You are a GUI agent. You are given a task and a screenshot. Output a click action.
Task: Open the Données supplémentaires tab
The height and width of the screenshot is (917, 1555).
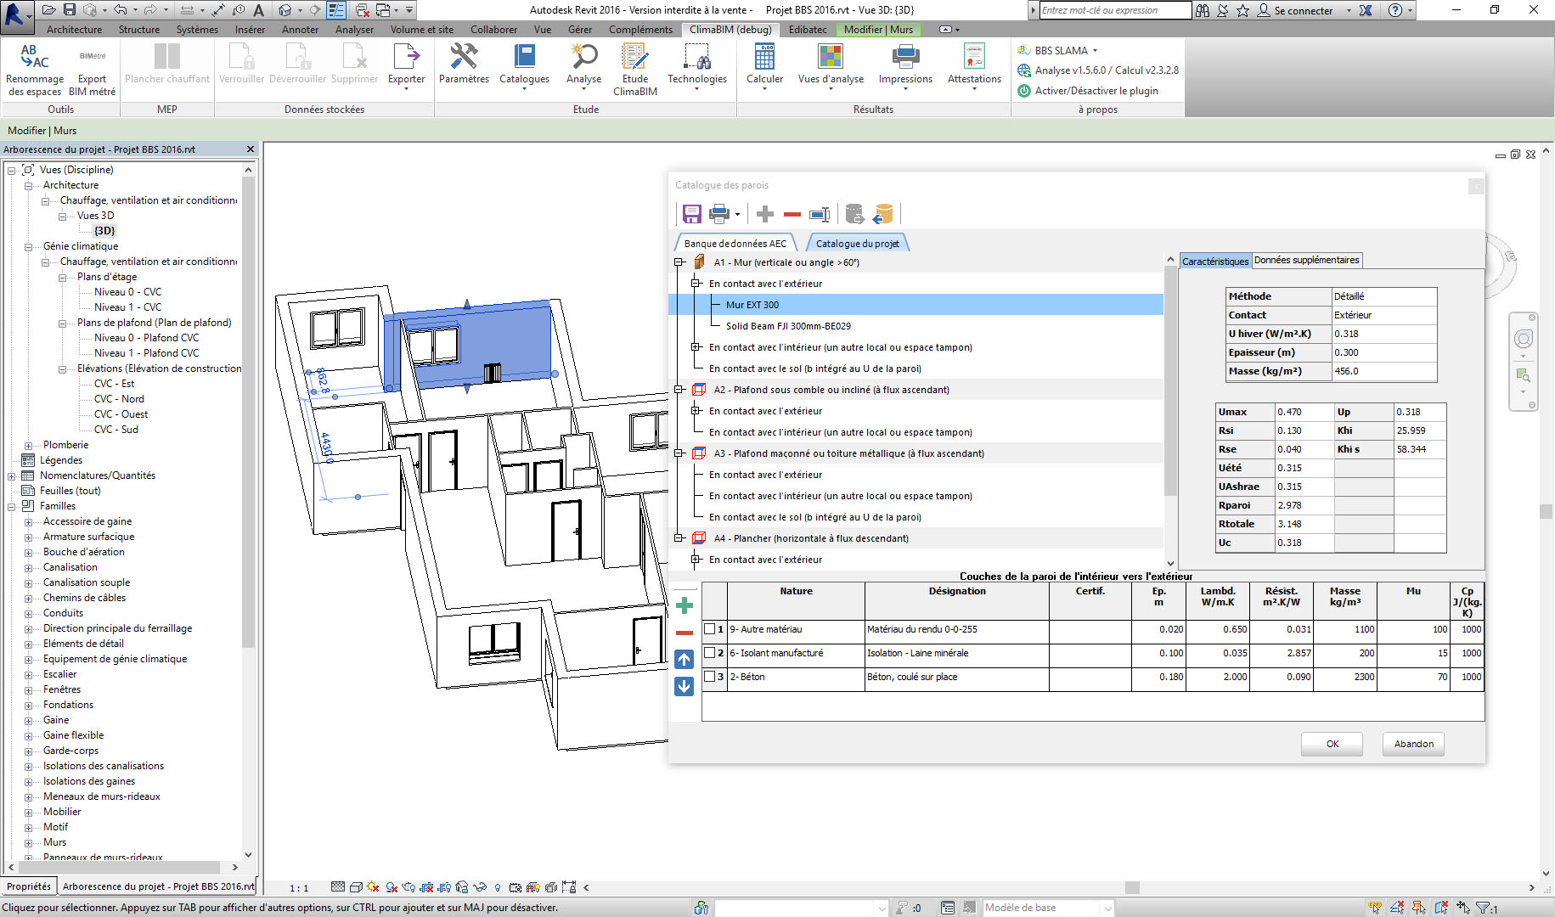pyautogui.click(x=1306, y=260)
